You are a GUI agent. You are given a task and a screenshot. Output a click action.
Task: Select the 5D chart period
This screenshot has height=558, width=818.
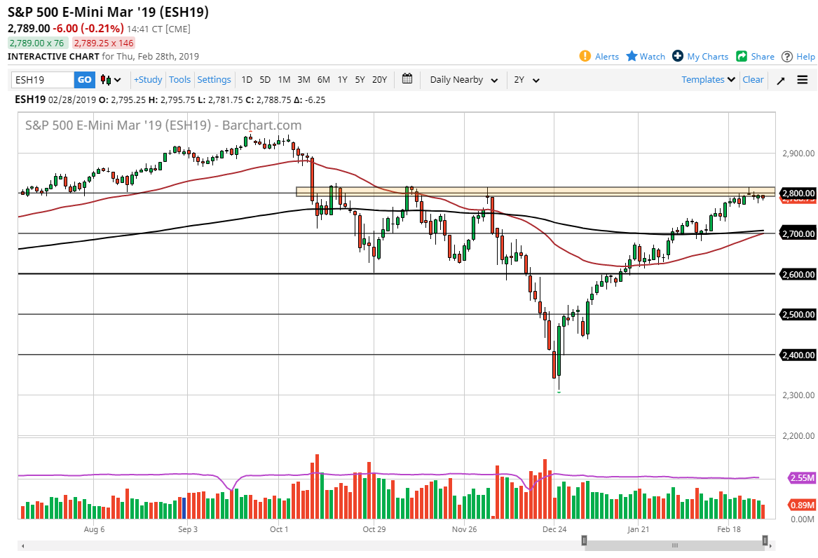265,79
